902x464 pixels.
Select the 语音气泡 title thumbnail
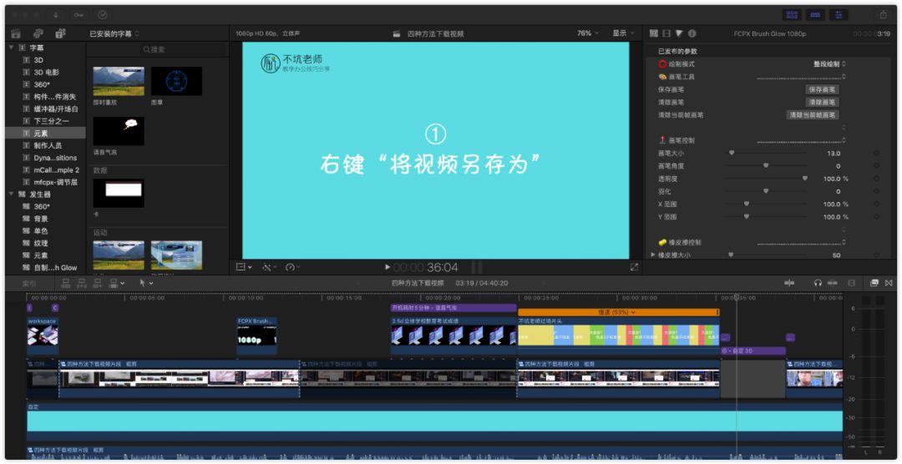119,132
